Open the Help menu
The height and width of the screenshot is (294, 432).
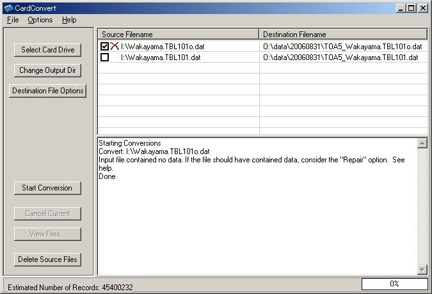tap(69, 20)
